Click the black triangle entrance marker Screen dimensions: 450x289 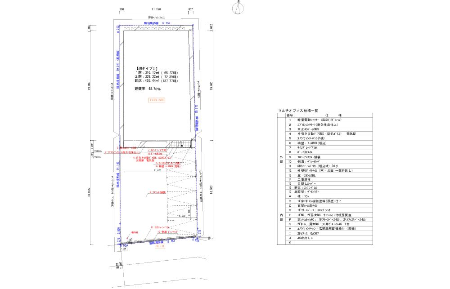pos(182,146)
